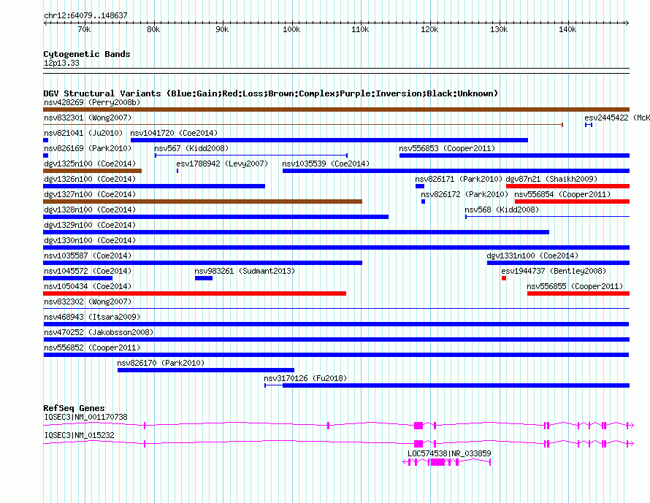
Task: Open the esv2445422 variant label
Action: tap(617, 118)
